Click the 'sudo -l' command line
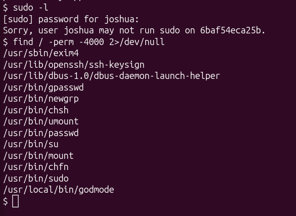This screenshot has width=296, height=216. [x=30, y=8]
